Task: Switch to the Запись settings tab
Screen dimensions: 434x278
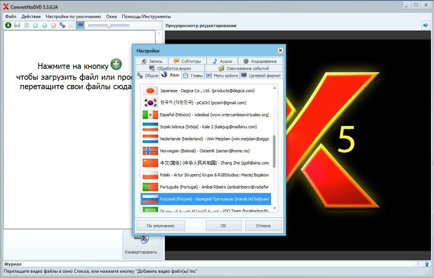Action: [x=152, y=61]
